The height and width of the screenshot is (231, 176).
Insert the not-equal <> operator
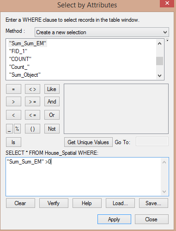click(32, 89)
